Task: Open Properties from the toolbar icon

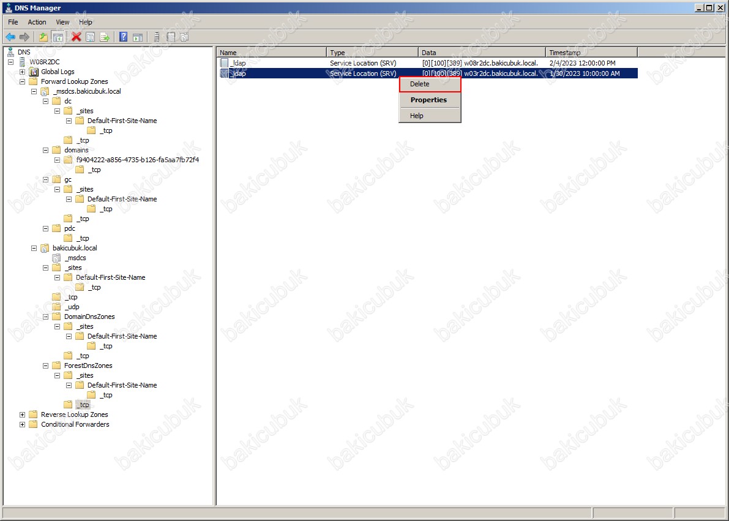Action: click(x=90, y=37)
